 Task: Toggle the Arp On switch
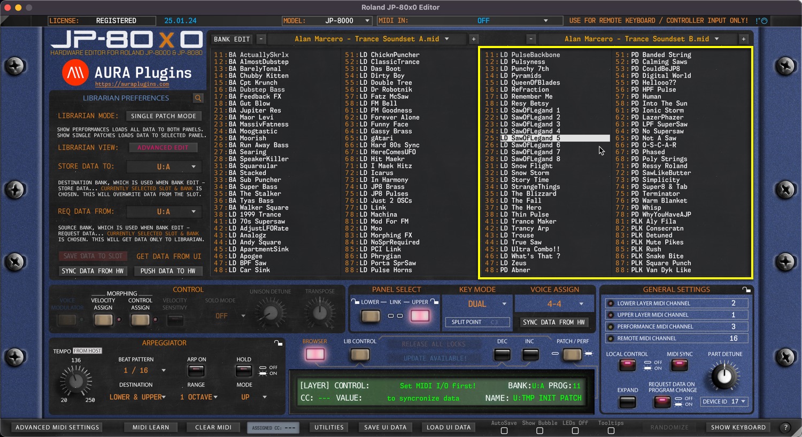(196, 370)
